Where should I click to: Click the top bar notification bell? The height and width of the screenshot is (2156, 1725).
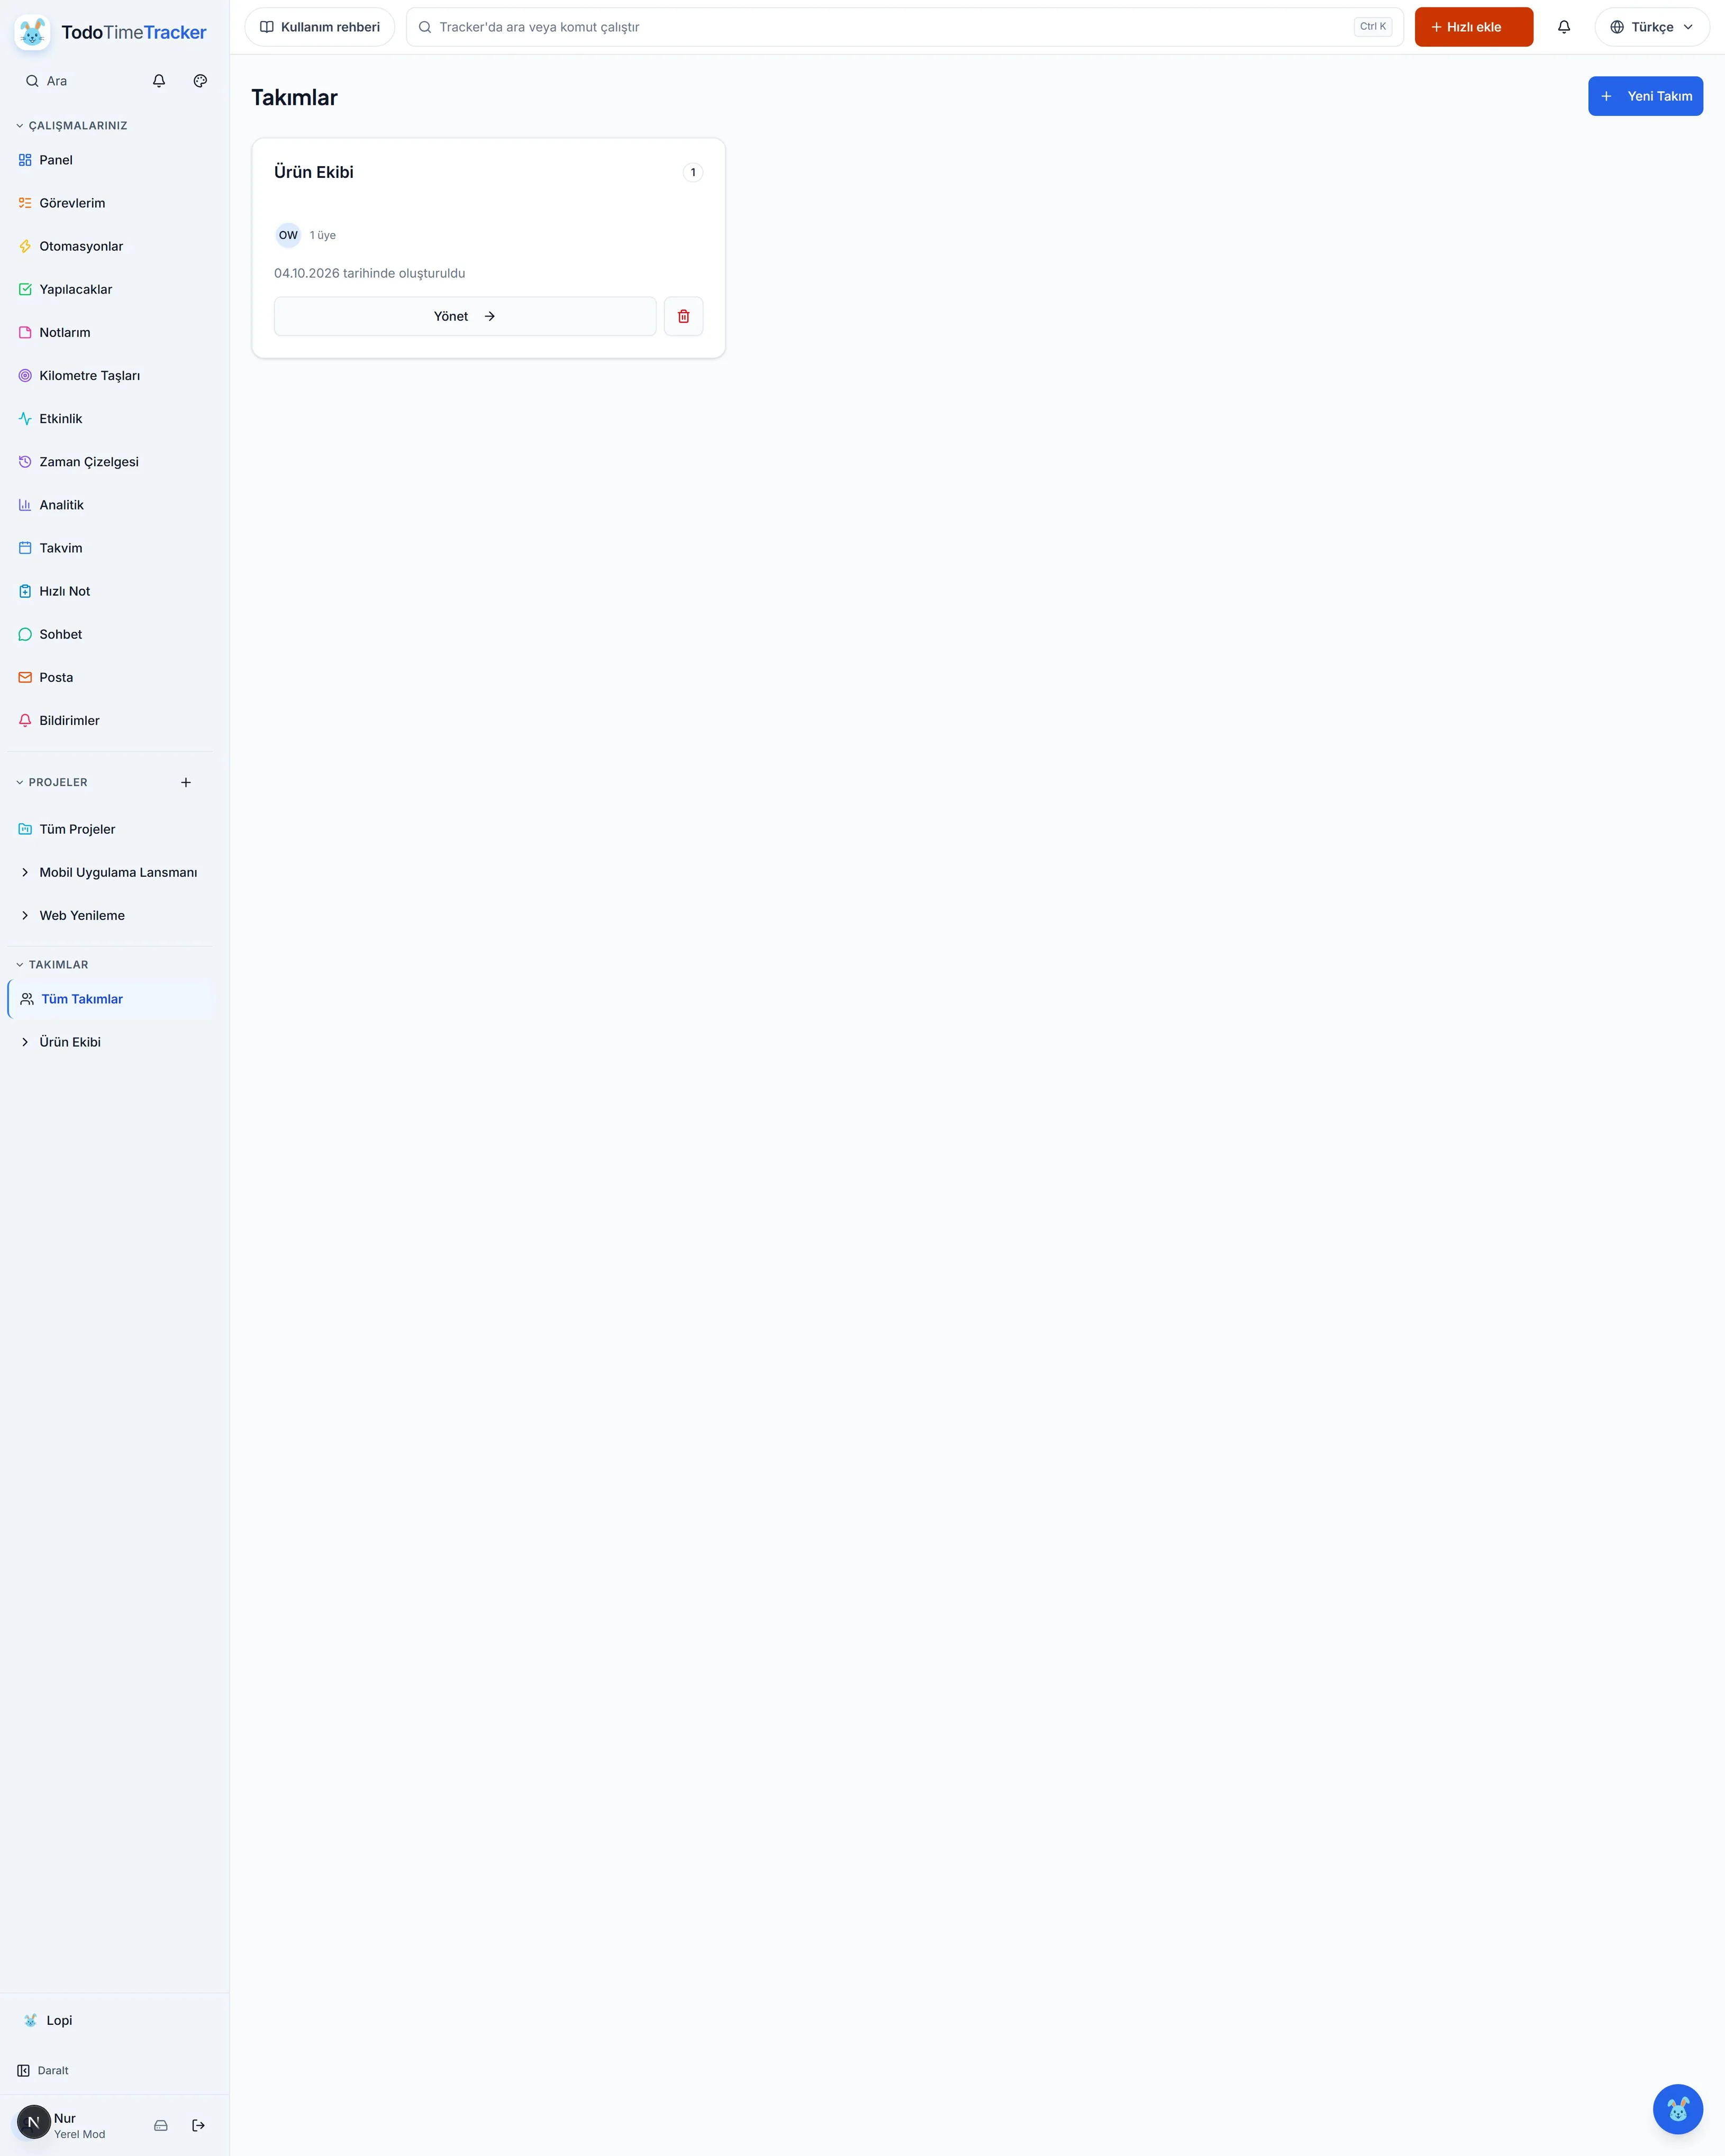tap(1564, 27)
